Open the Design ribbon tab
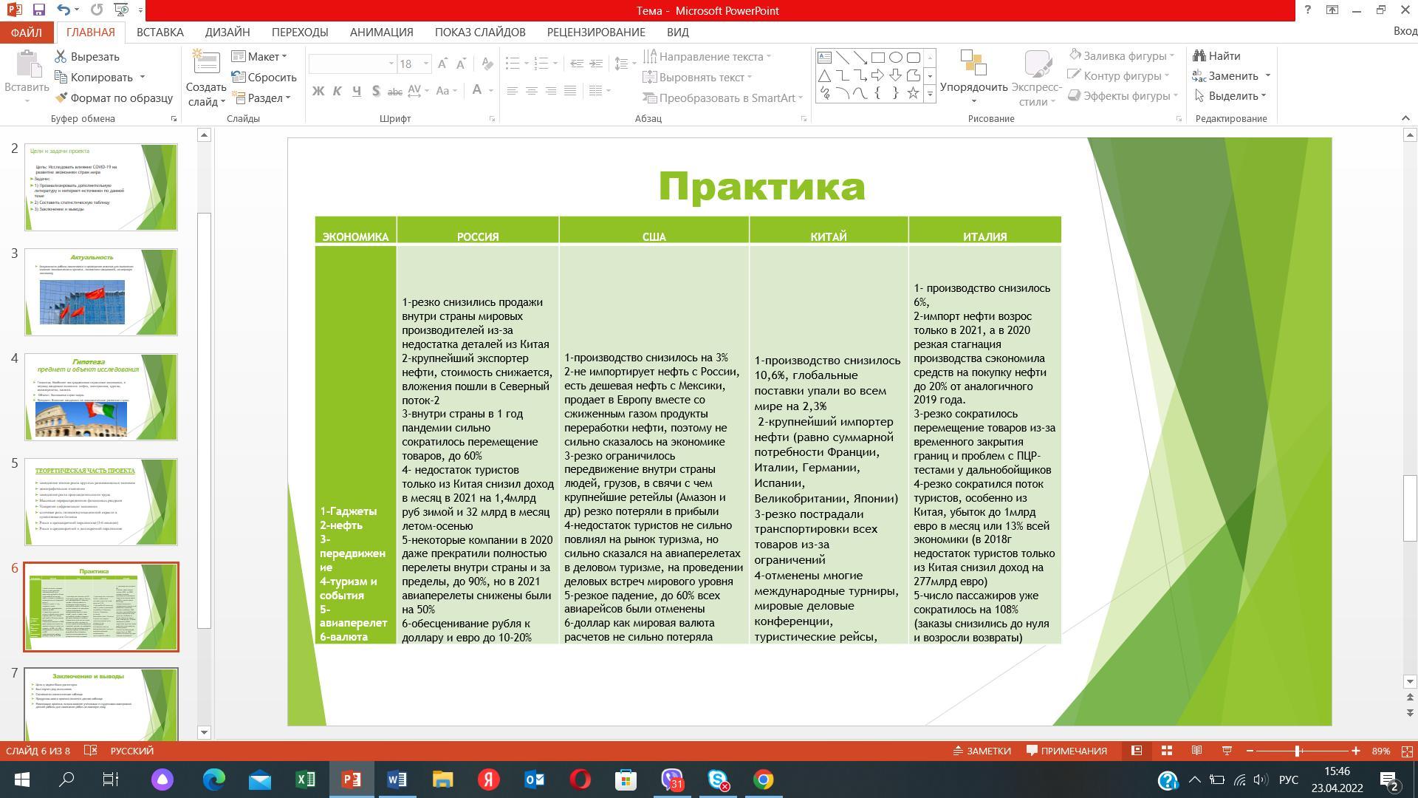Image resolution: width=1418 pixels, height=798 pixels. [227, 33]
